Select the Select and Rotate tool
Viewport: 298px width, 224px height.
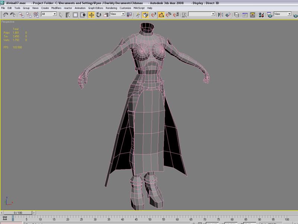click(x=99, y=15)
